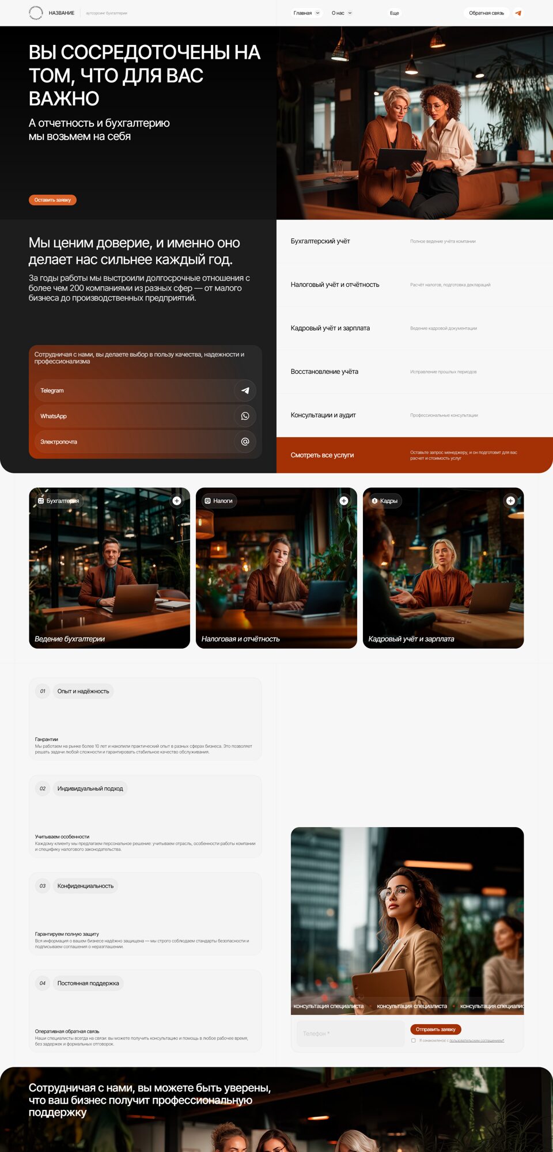Check the user agreement consent checkbox
Screen dimensions: 553x1152
pyautogui.click(x=413, y=1040)
